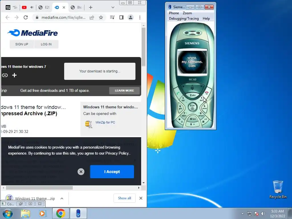Switch to the Blo tab
Viewport: 292px width, 219px height.
coord(76,7)
